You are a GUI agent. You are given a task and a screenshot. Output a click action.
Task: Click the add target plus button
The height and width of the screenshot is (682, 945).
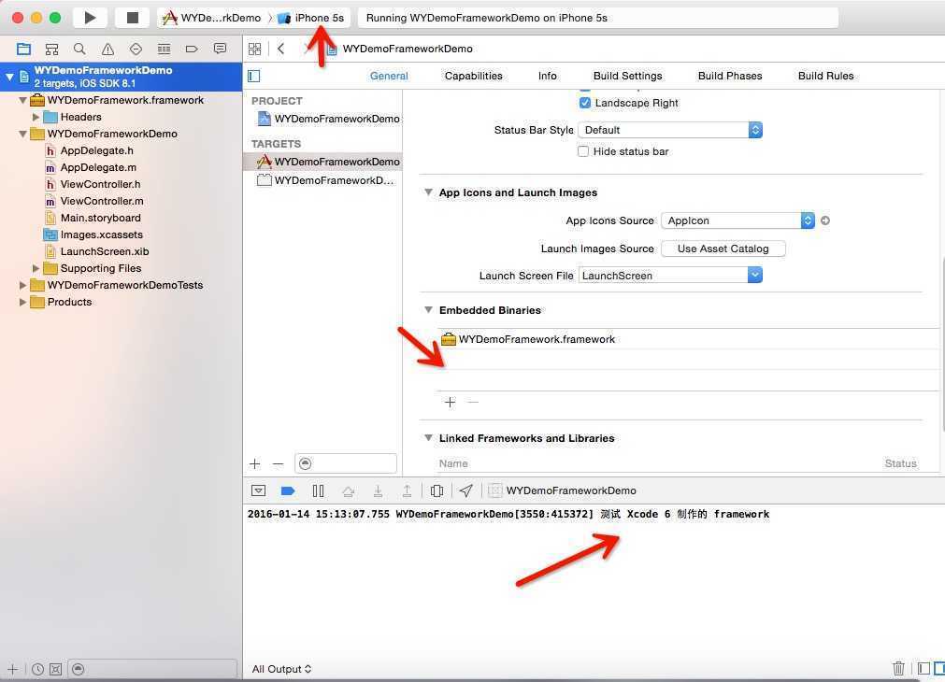(x=255, y=463)
